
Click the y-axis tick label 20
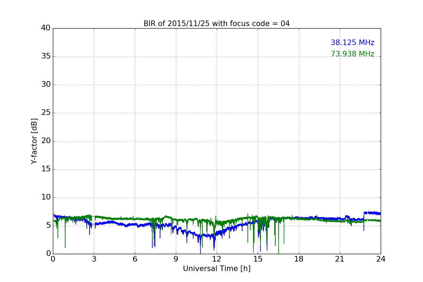(x=46, y=141)
